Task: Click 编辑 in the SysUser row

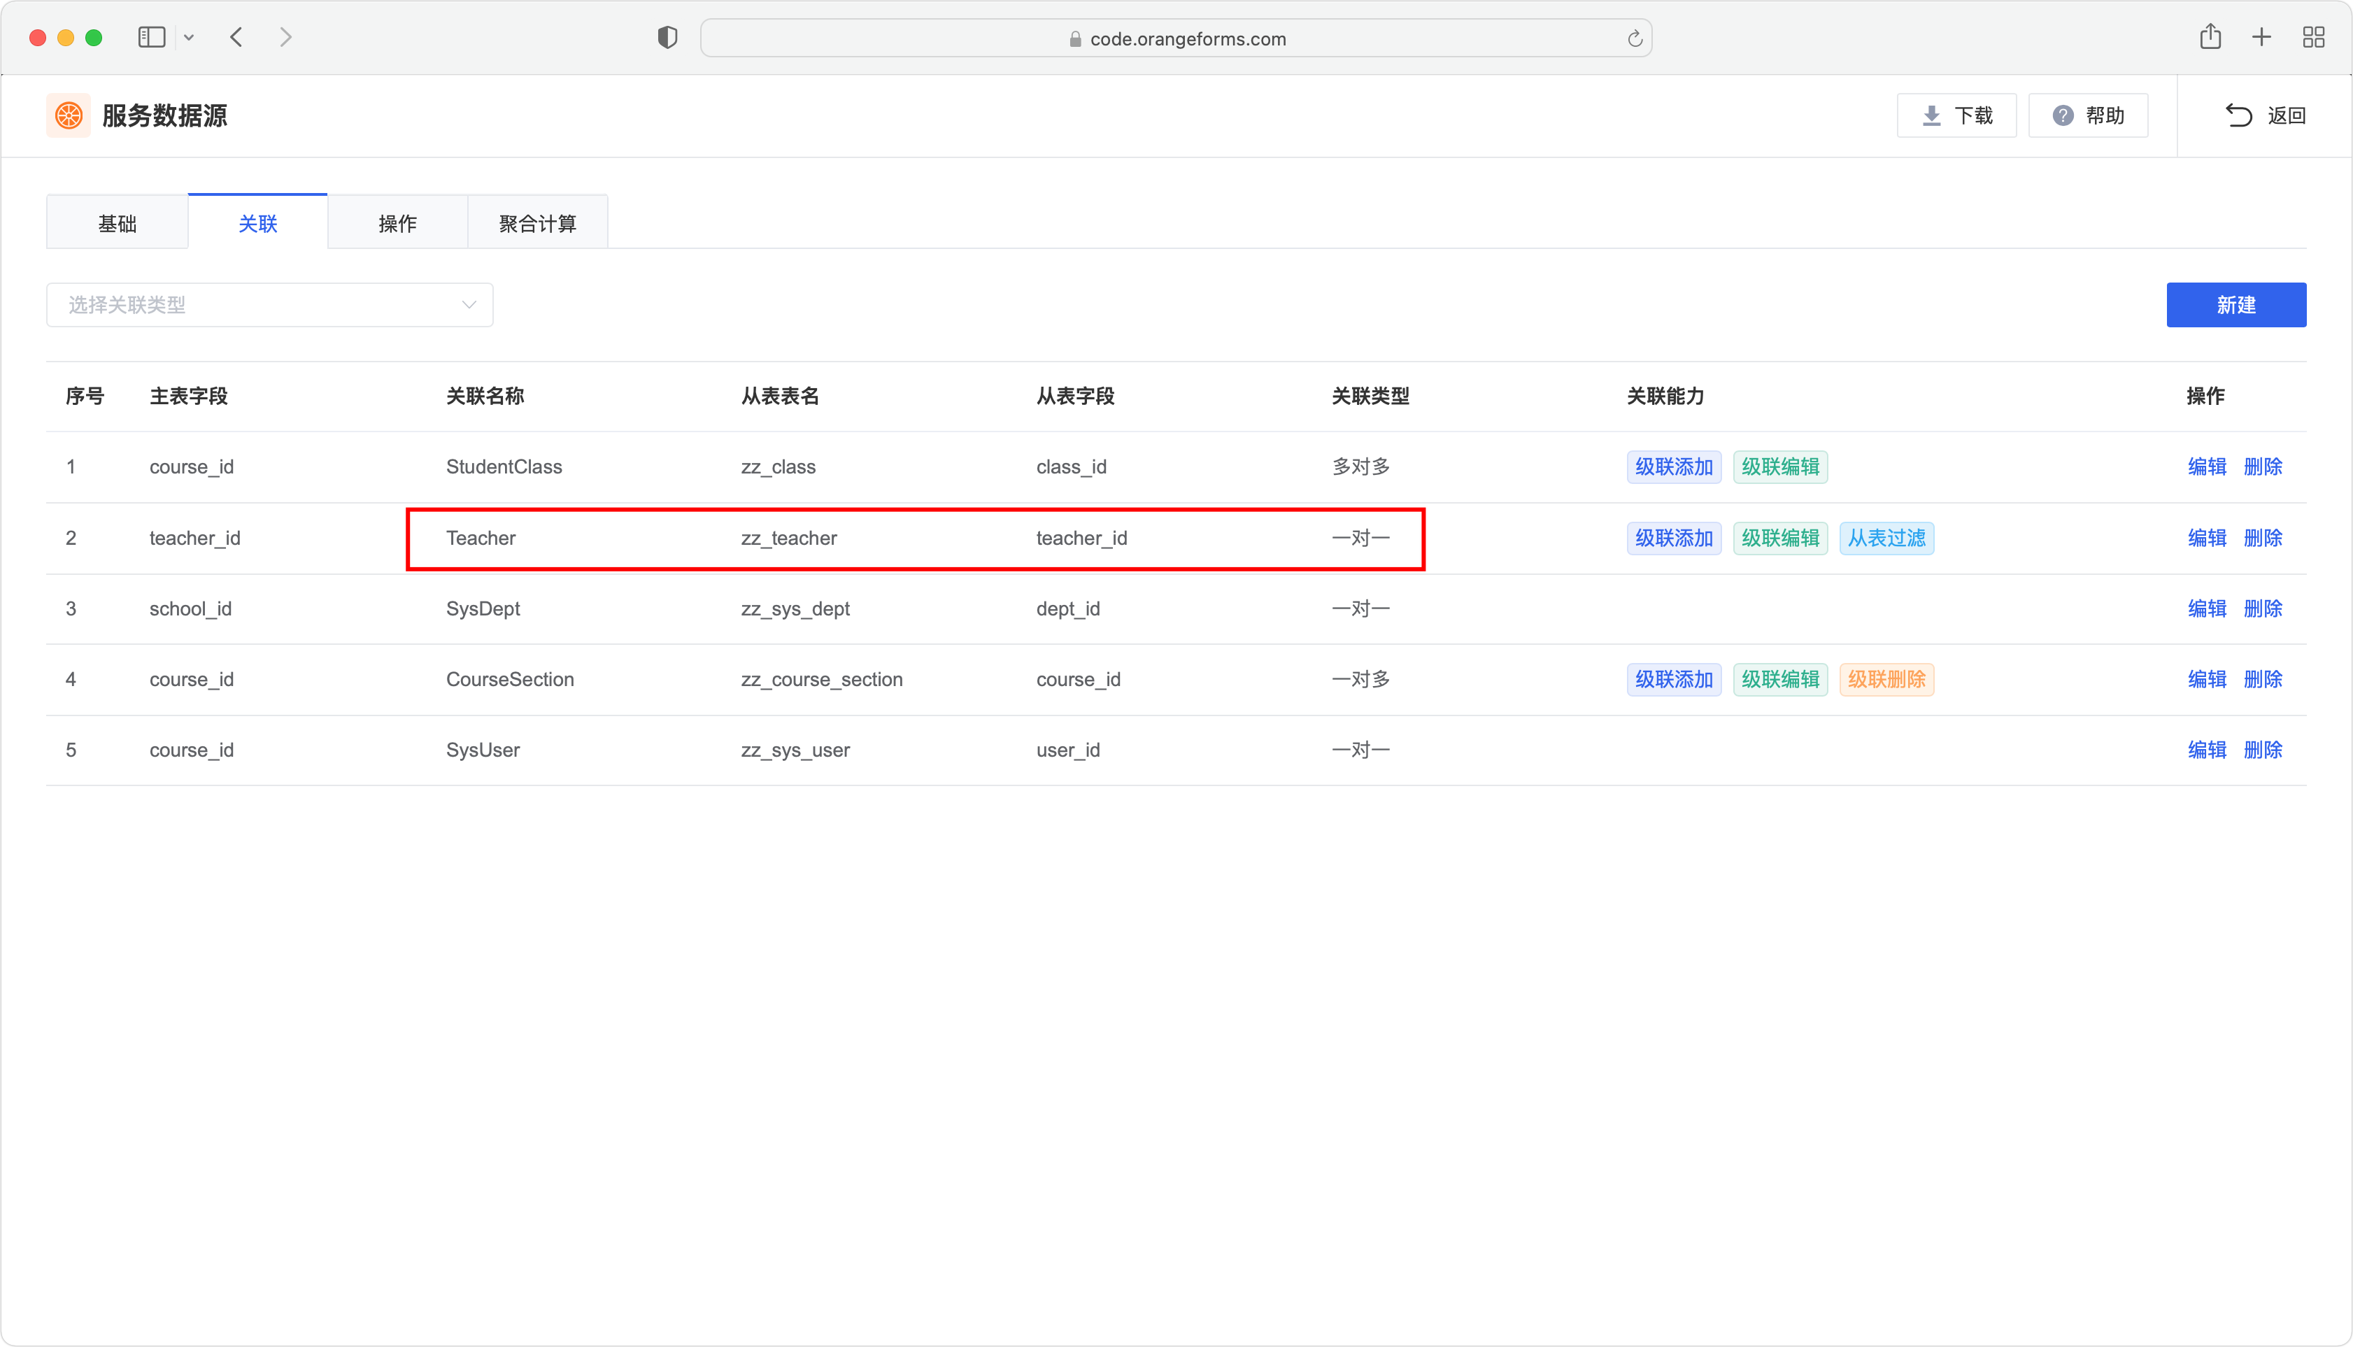Action: click(2207, 749)
